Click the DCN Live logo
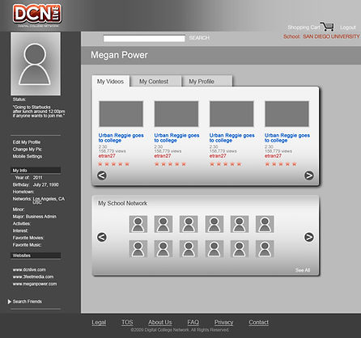This screenshot has height=338, width=361. [x=37, y=15]
